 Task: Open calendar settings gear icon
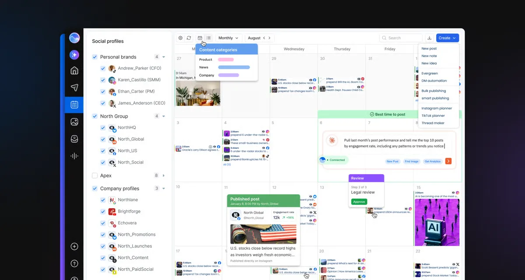[x=180, y=38]
